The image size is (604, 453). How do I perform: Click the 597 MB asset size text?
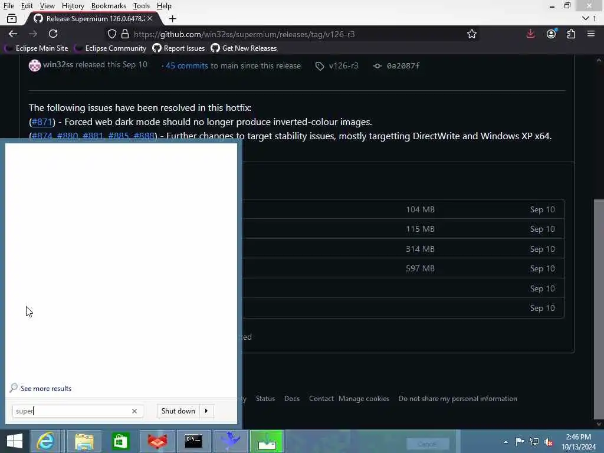coord(420,268)
